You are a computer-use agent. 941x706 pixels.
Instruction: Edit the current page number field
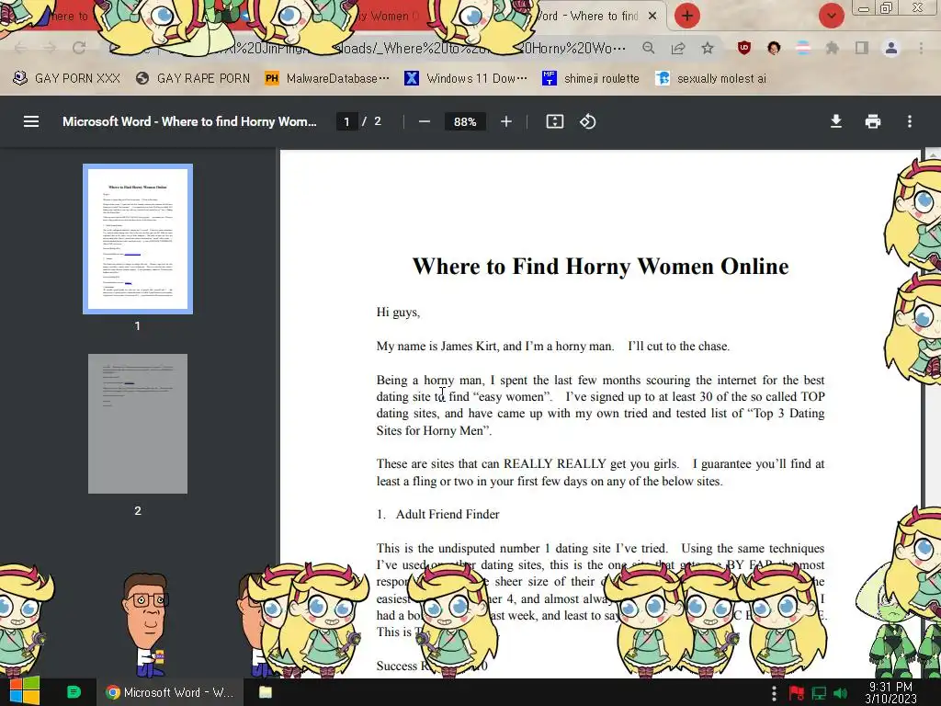coord(346,122)
